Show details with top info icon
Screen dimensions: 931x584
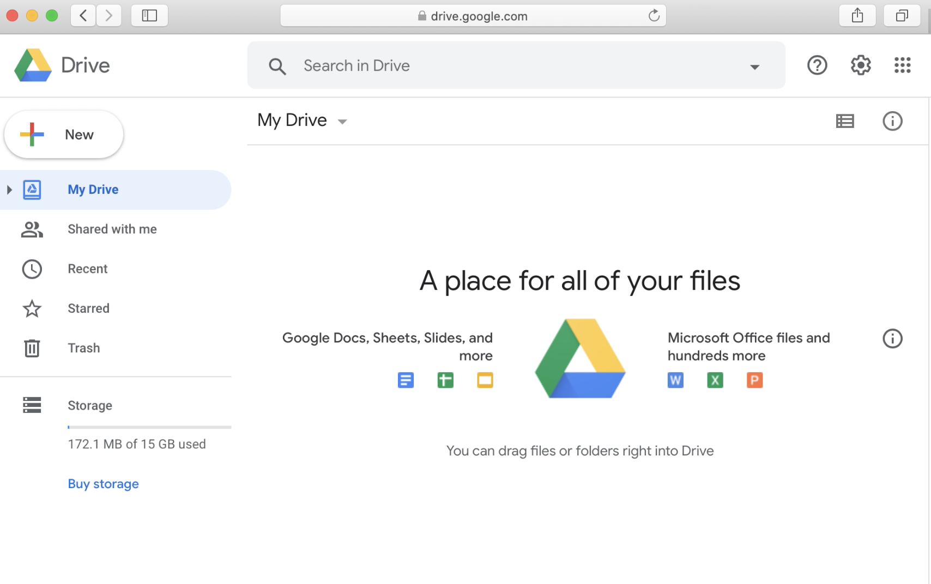click(892, 121)
